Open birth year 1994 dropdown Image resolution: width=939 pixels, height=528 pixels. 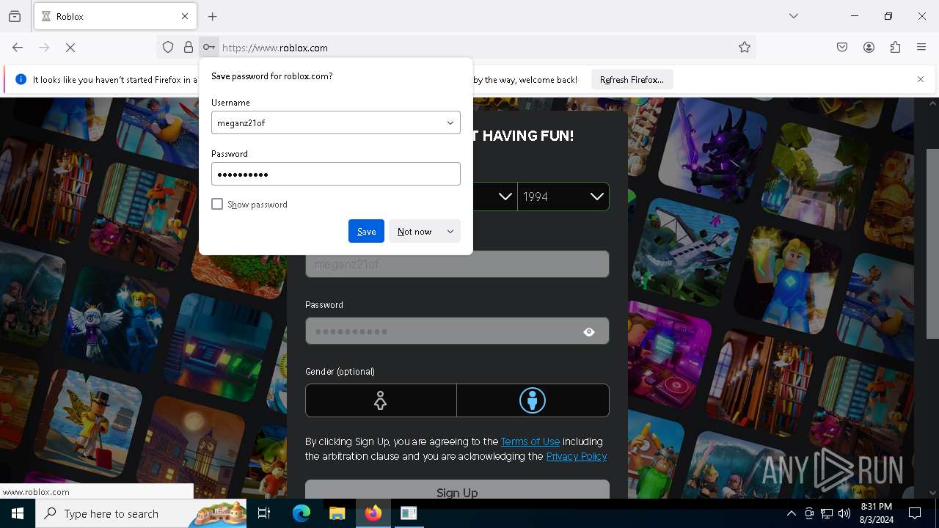[563, 197]
